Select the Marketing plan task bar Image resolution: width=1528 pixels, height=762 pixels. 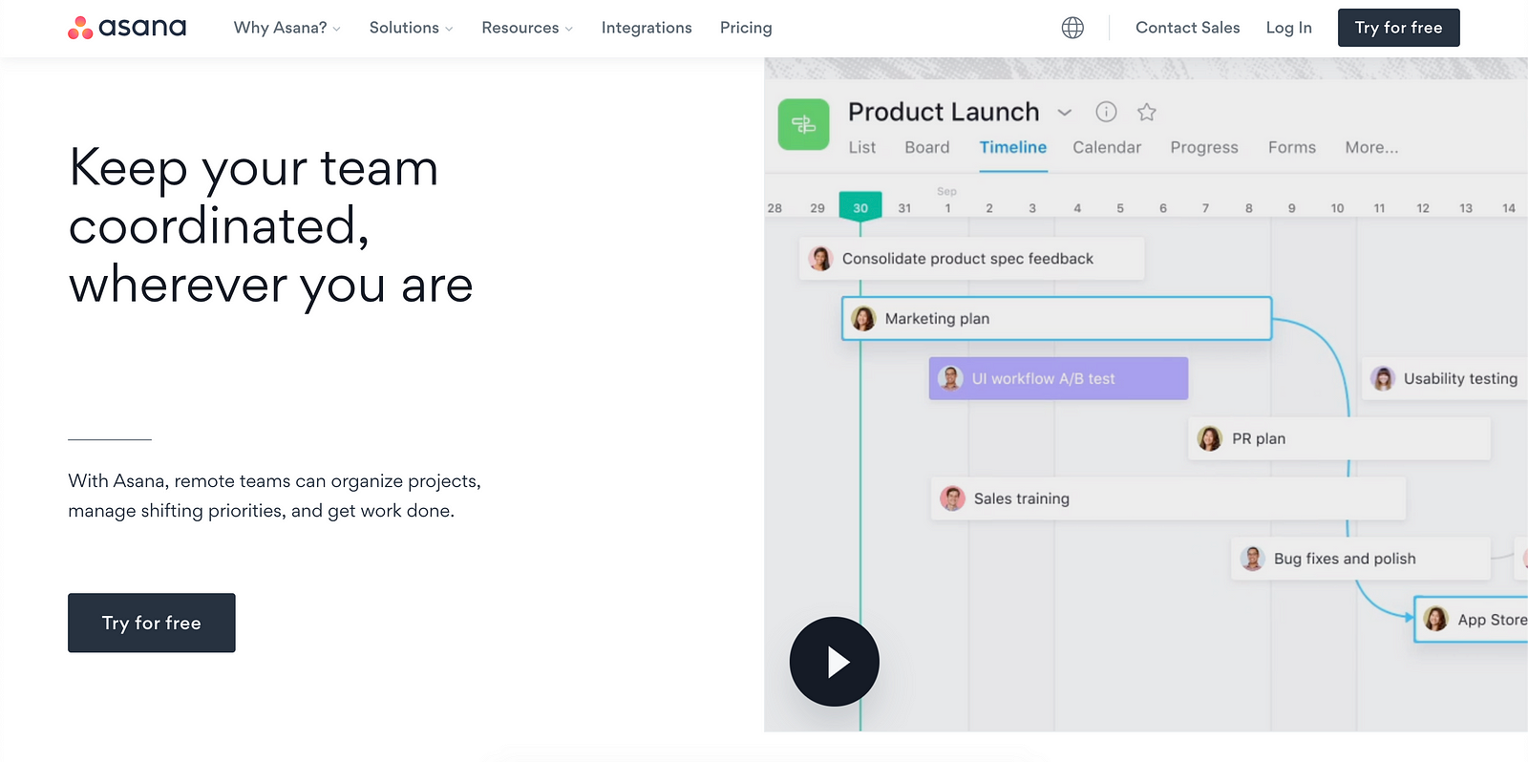(x=1056, y=319)
